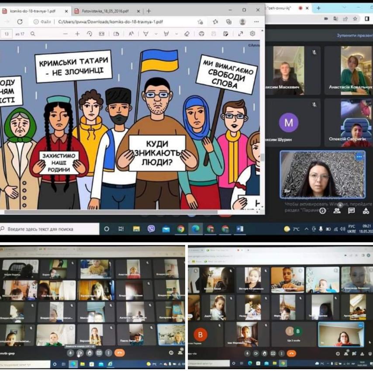Click Save as icon in PDF toolbar
Viewport: 373px width, 371px height.
225,34
